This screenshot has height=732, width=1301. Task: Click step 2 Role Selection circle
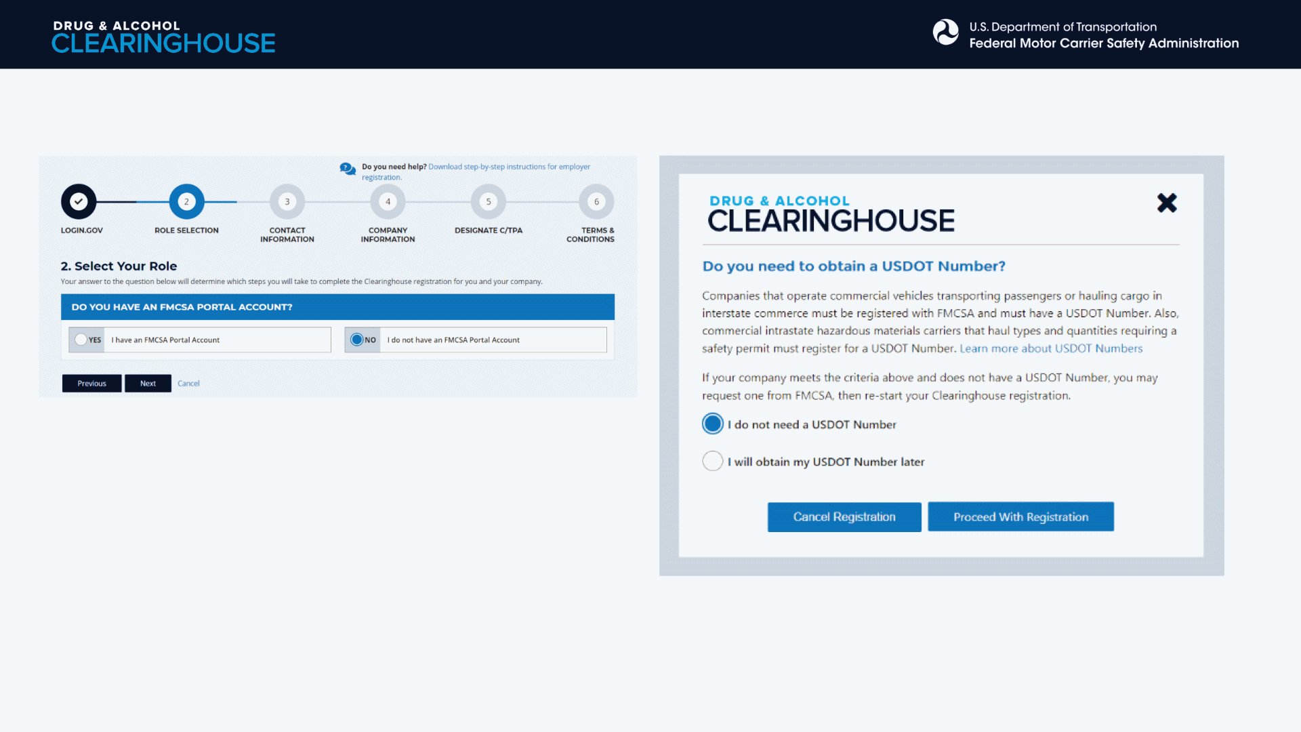186,201
